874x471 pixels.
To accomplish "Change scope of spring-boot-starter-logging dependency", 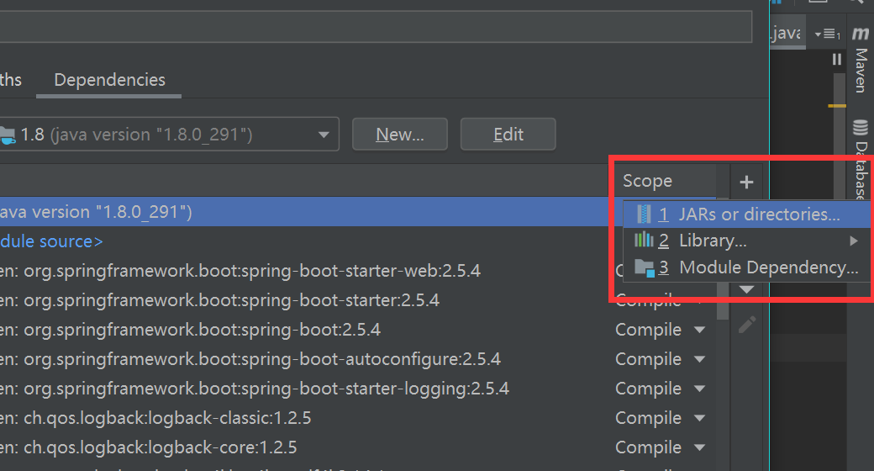I will click(x=661, y=389).
